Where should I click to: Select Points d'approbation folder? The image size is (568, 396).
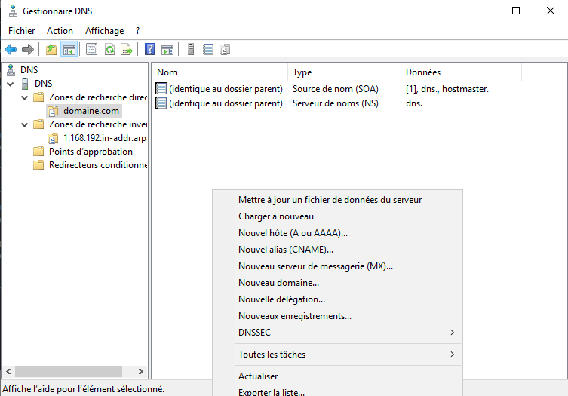click(x=91, y=152)
